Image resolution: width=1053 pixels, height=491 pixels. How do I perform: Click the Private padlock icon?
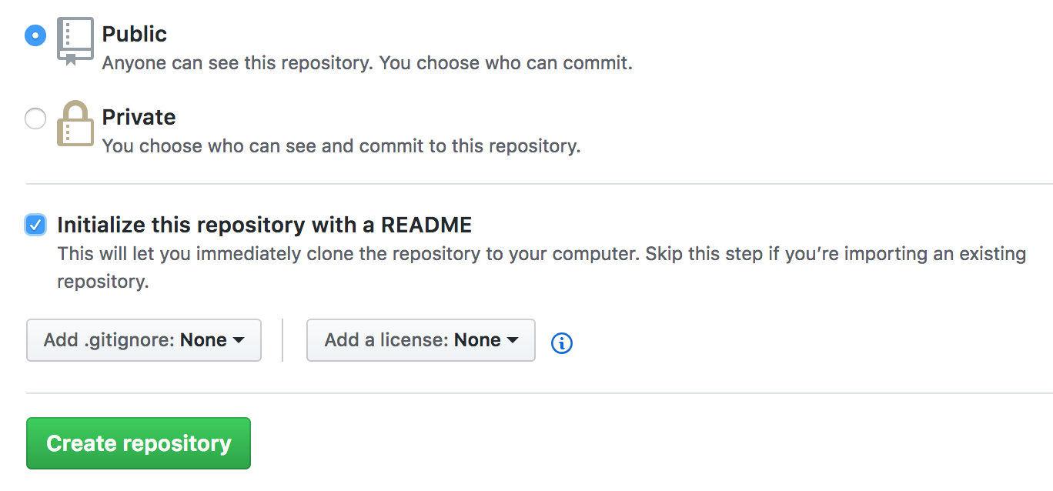[75, 123]
